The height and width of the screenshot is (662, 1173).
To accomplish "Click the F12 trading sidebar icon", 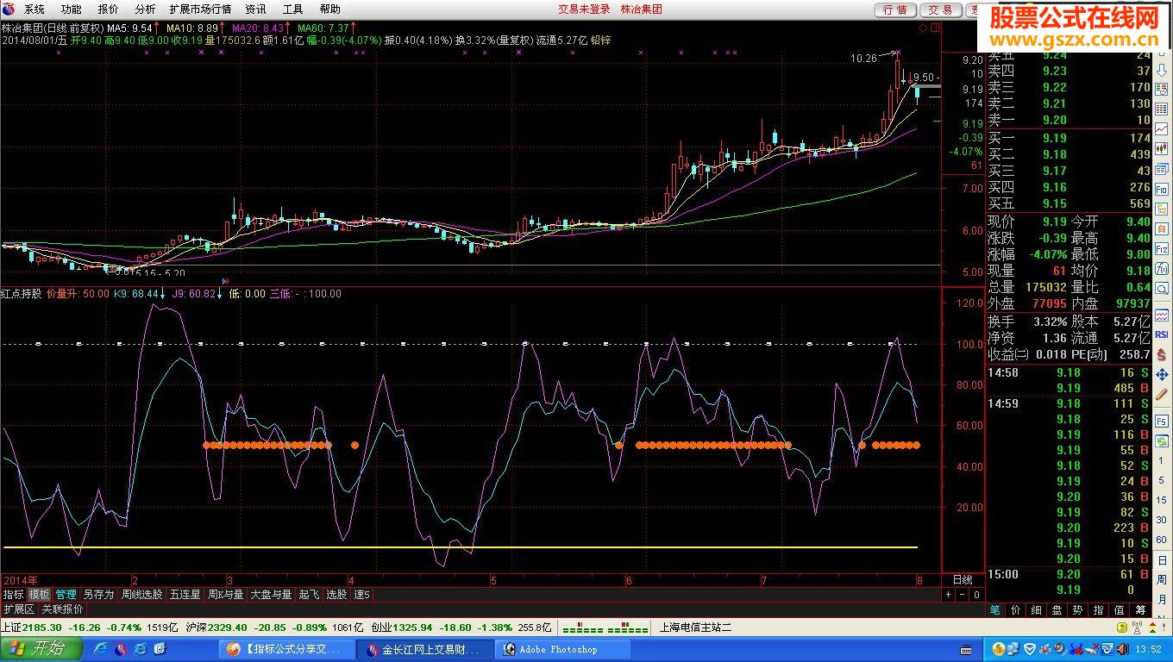I will pos(1162,249).
